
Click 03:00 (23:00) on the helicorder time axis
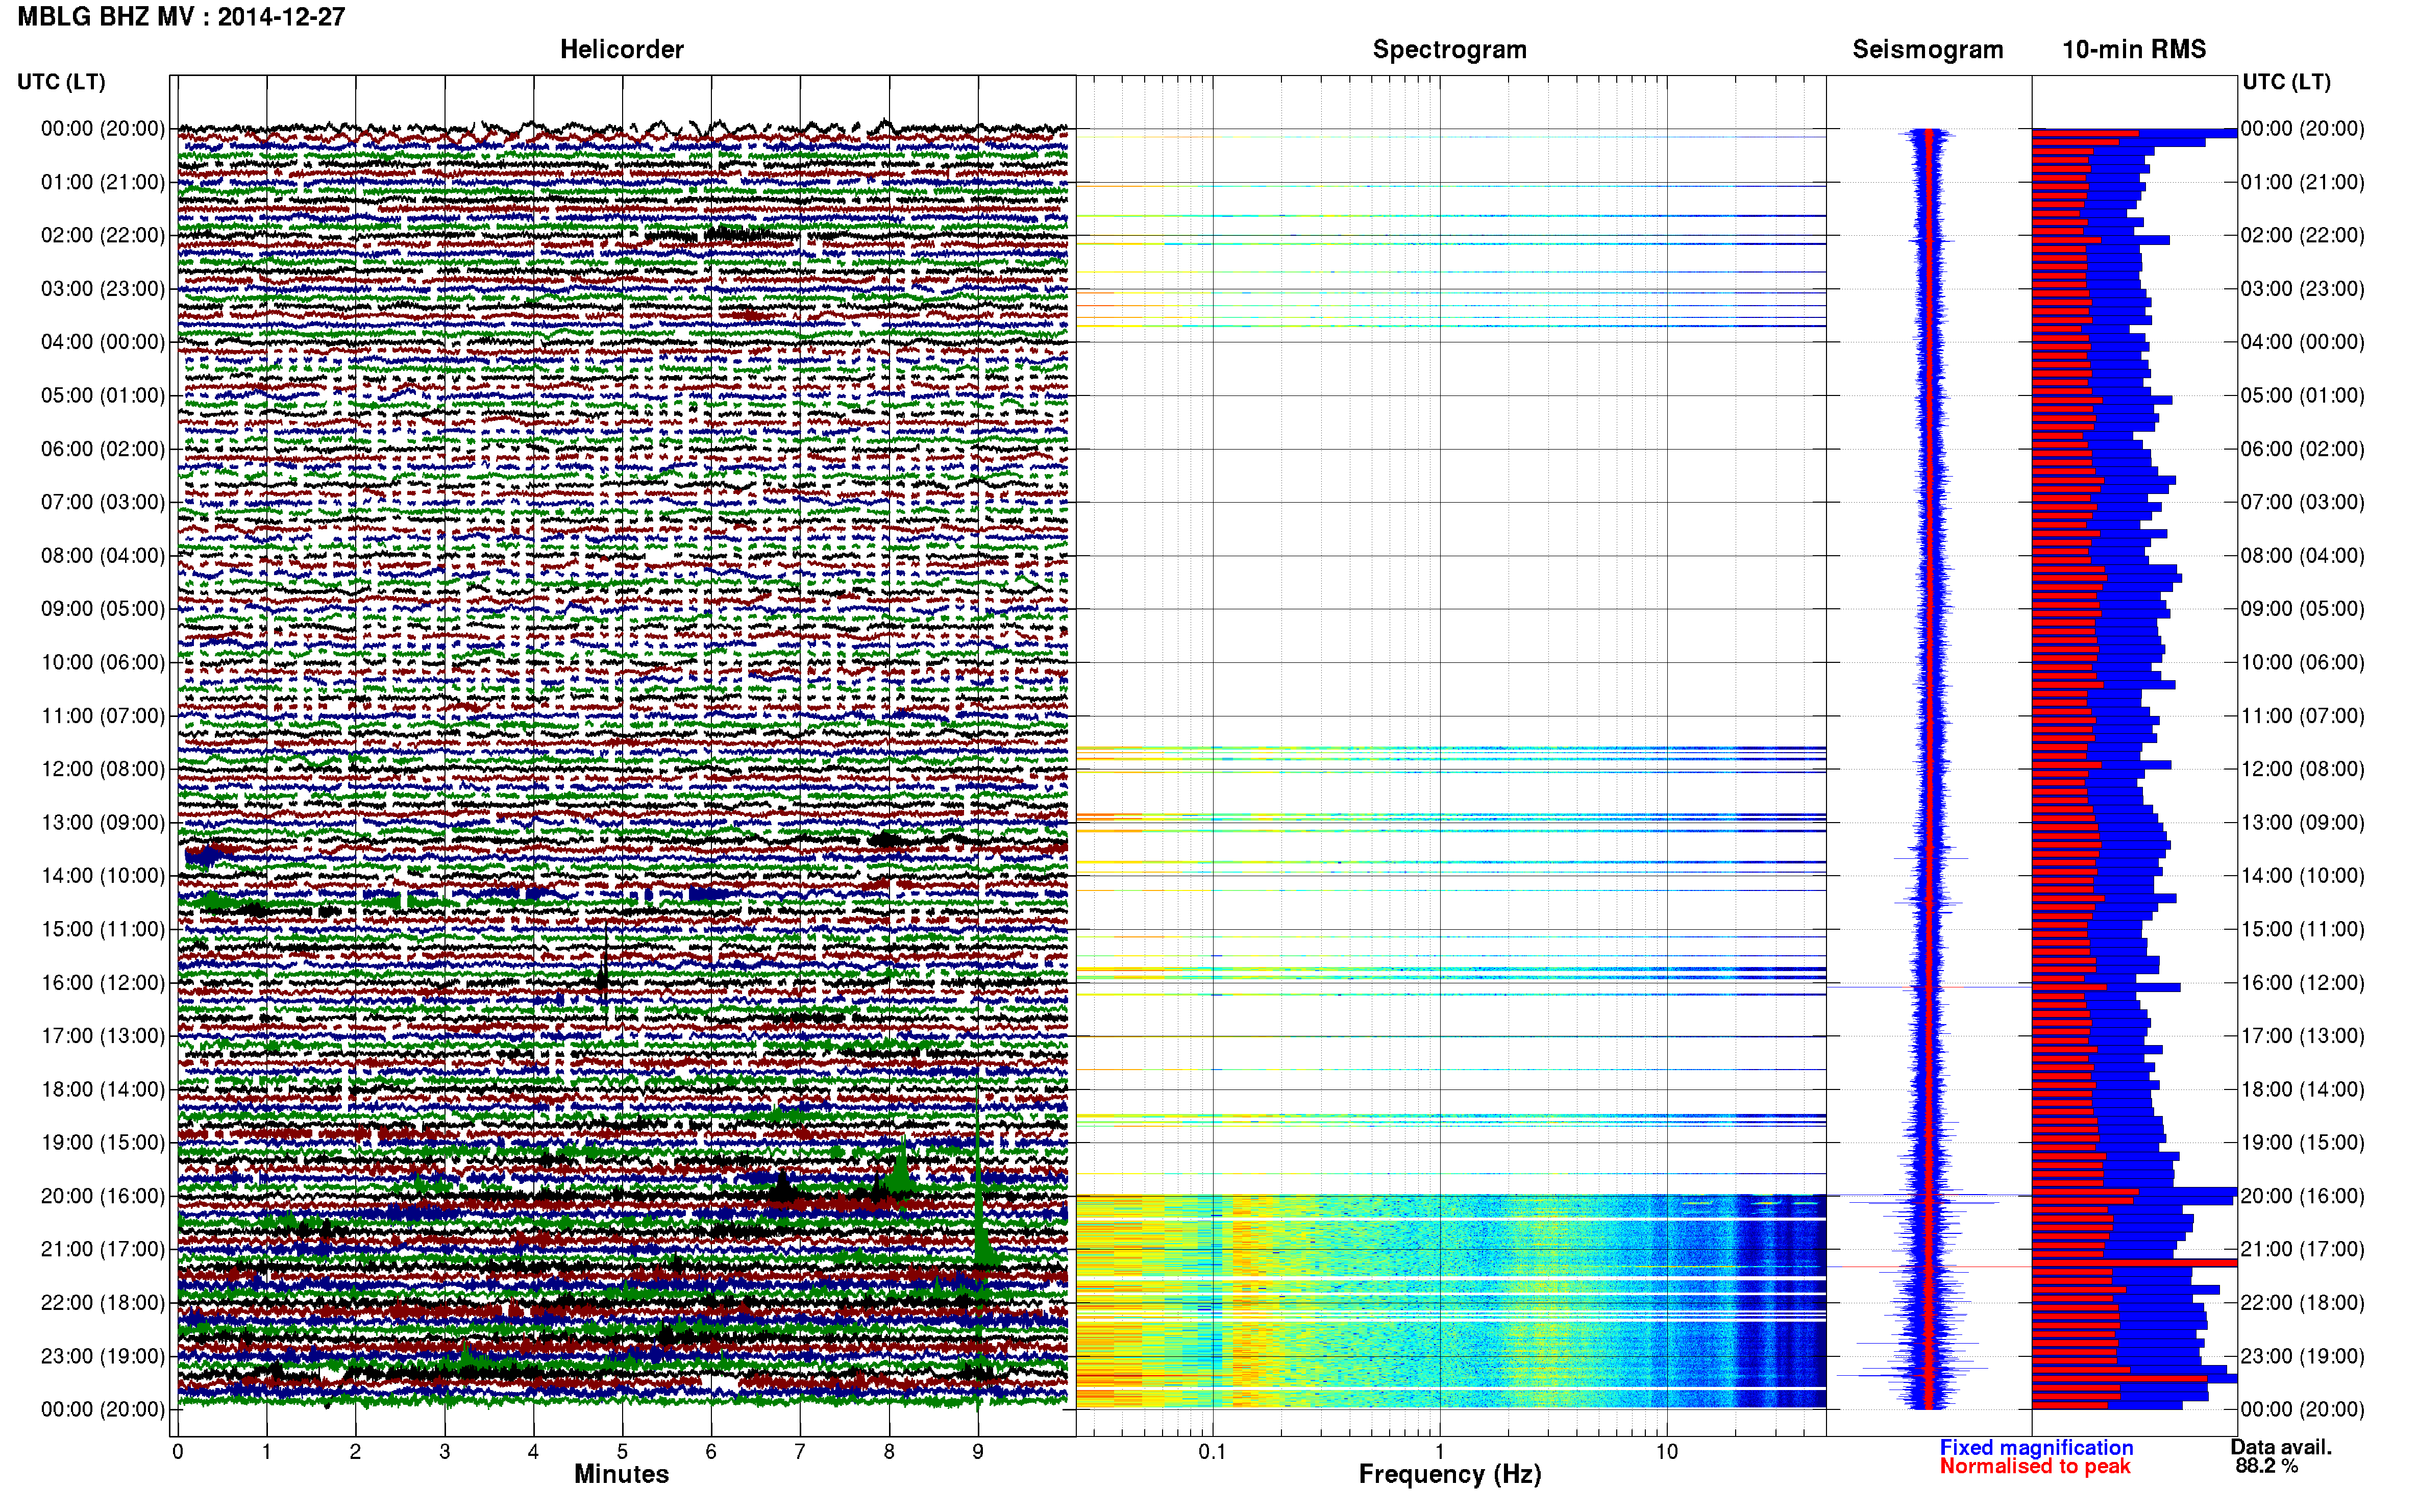pyautogui.click(x=103, y=289)
